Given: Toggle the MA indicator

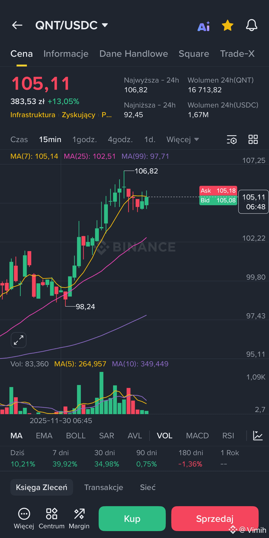Looking at the screenshot, I should (17, 436).
